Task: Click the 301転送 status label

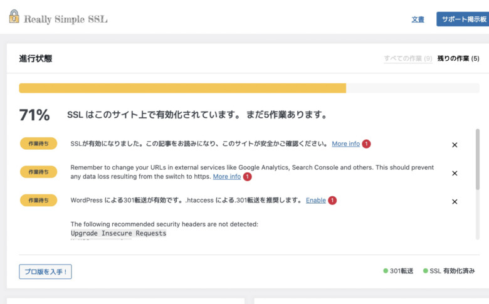Action: (x=401, y=271)
